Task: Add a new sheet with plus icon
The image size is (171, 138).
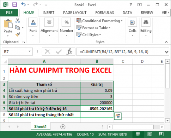Action: point(63,127)
